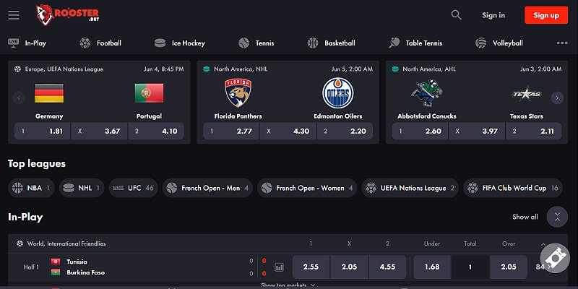This screenshot has width=578, height=289.
Task: Click the Sign in link
Action: click(x=493, y=15)
